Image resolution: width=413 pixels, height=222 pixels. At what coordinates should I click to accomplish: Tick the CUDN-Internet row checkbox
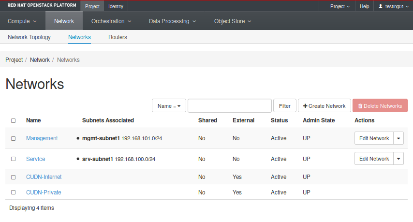click(13, 177)
